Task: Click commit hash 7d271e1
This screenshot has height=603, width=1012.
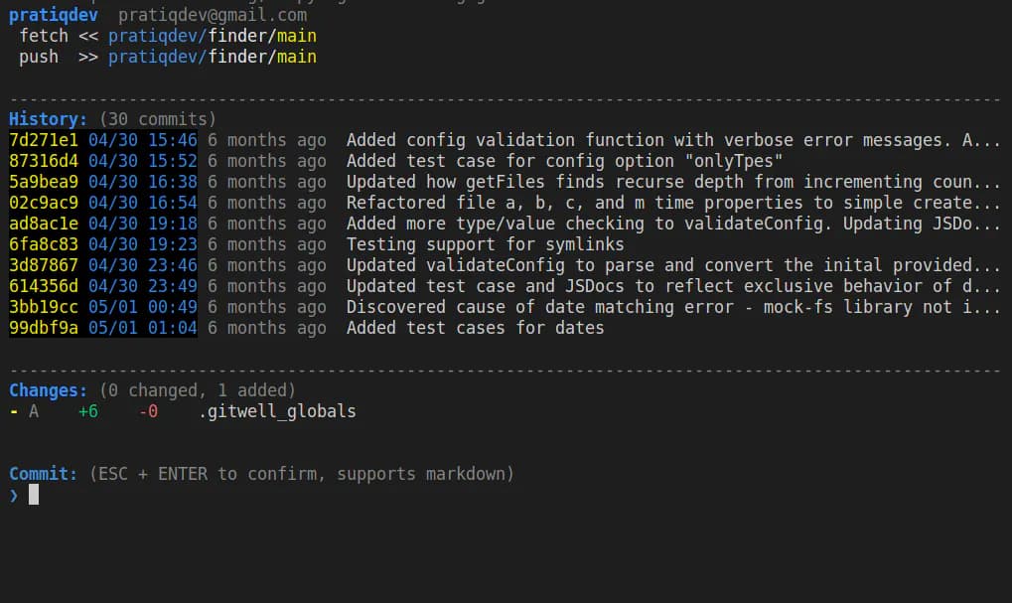Action: click(43, 140)
